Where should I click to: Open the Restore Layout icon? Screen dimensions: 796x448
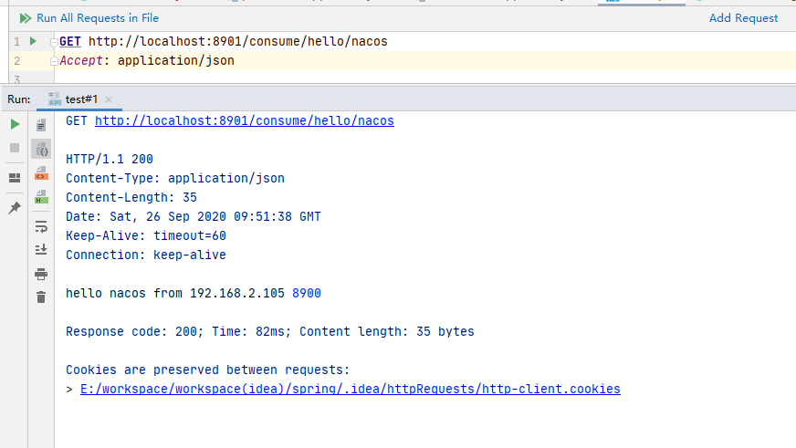(x=15, y=178)
